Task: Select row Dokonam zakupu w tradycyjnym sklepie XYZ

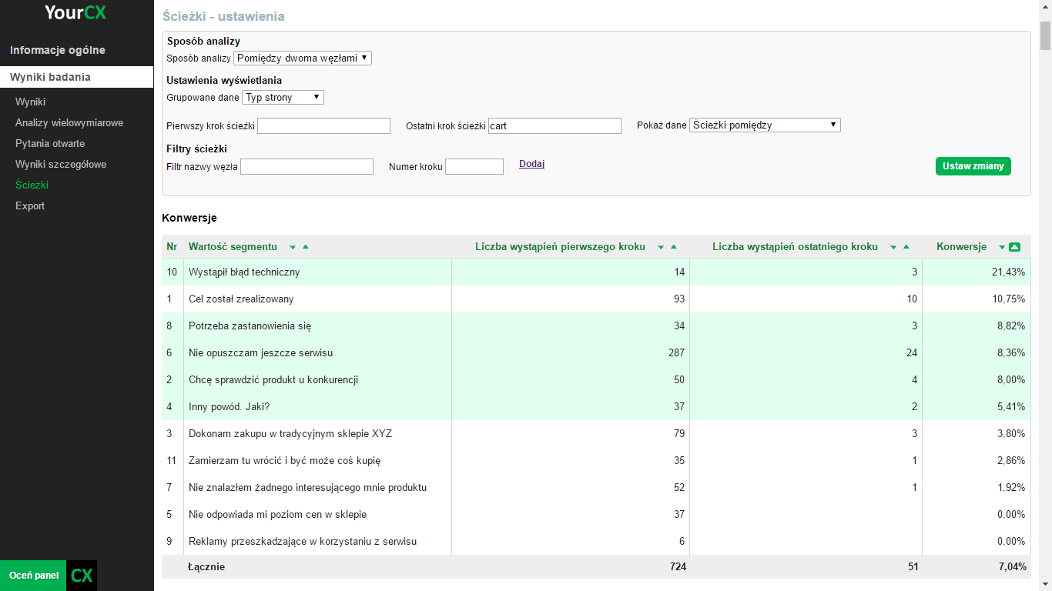Action: [596, 433]
